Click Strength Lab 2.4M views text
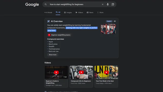Viewport: 163px width, 92px height. click(54, 85)
